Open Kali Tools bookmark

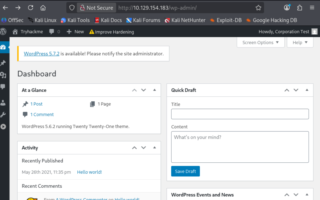75,20
